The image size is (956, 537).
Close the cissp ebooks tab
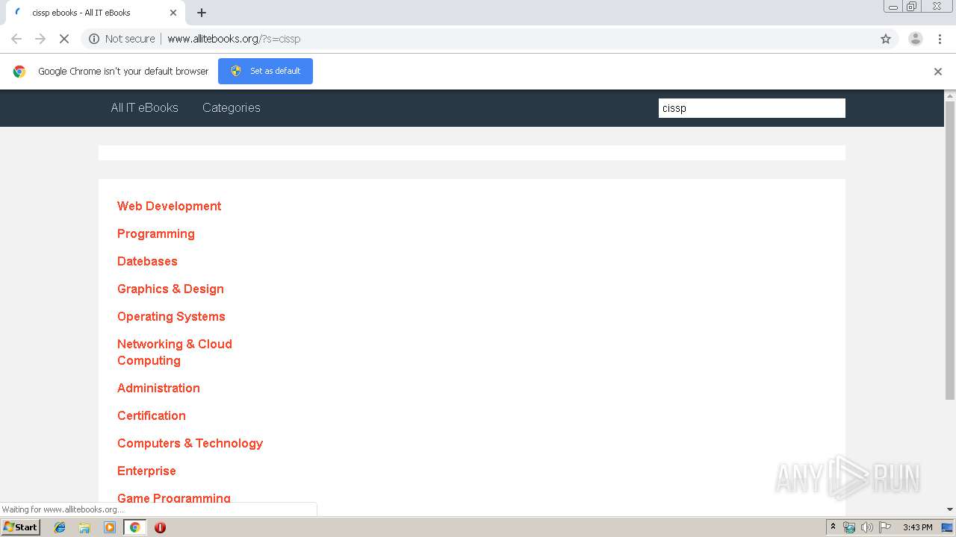pos(173,13)
